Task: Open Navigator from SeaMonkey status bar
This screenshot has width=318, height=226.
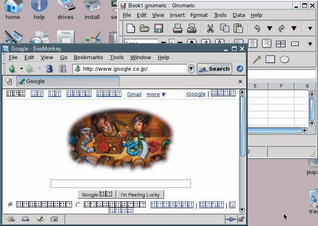Action: pos(11,219)
